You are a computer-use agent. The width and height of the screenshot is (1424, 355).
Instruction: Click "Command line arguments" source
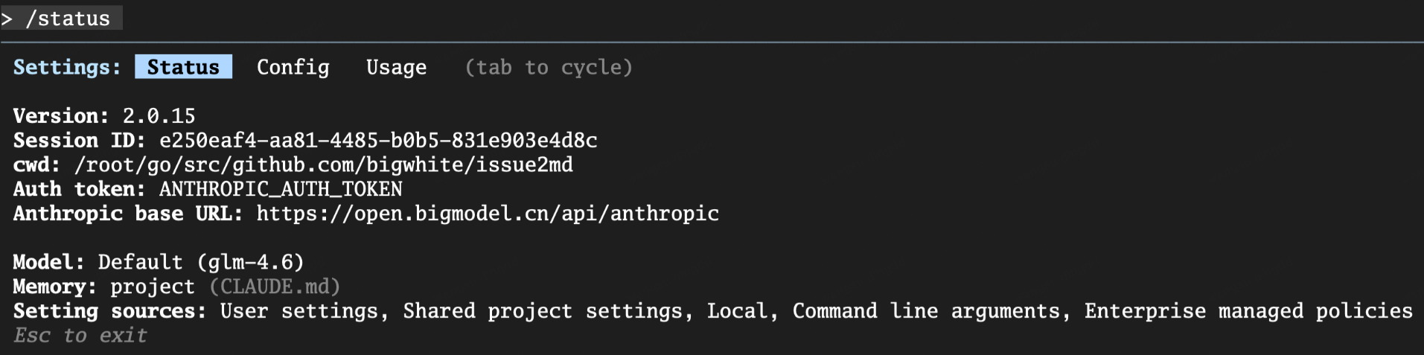click(926, 311)
